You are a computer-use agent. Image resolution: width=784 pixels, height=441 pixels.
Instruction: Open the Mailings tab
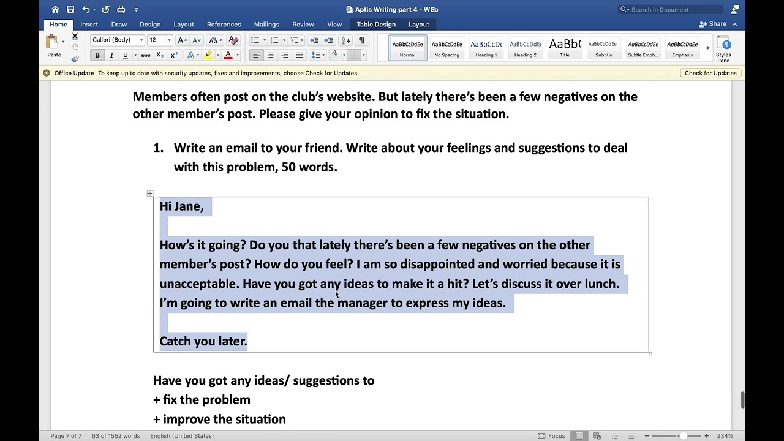point(266,24)
